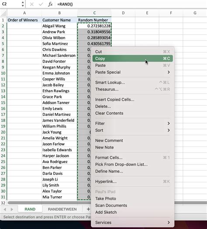
Task: Select the cell Sofia Martinez
Action: (x=59, y=44)
